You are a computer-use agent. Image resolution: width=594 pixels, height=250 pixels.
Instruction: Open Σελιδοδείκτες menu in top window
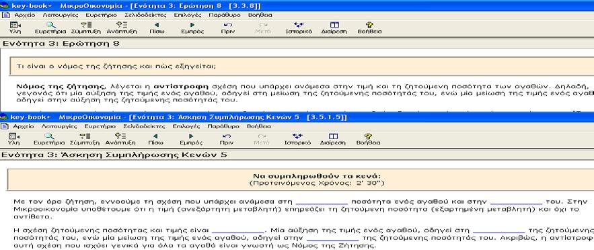145,15
